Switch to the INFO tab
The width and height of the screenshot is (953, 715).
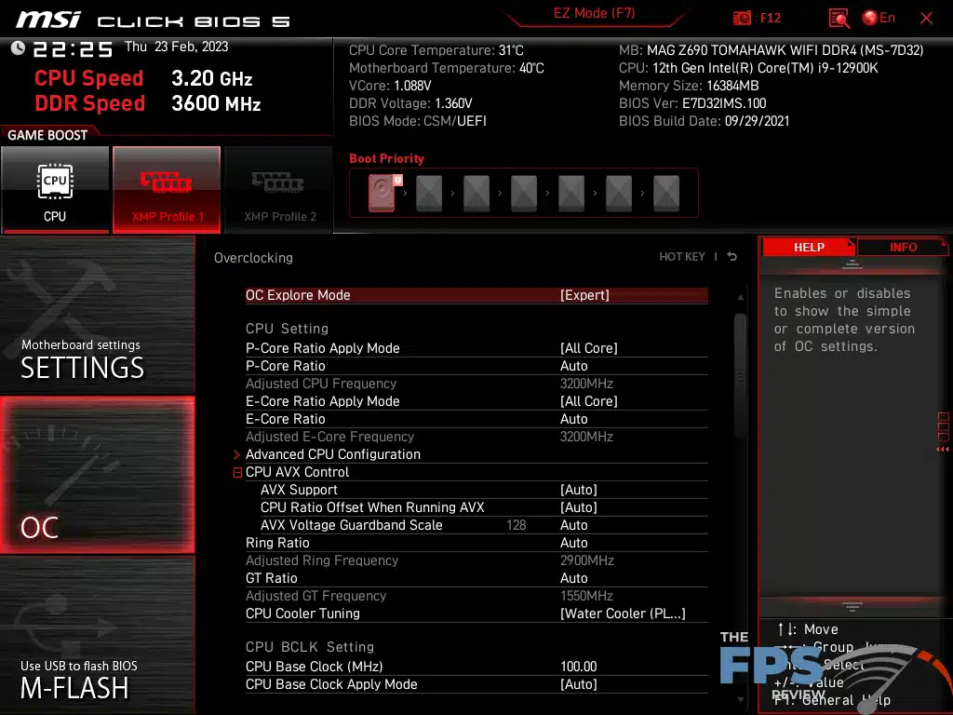coord(903,247)
